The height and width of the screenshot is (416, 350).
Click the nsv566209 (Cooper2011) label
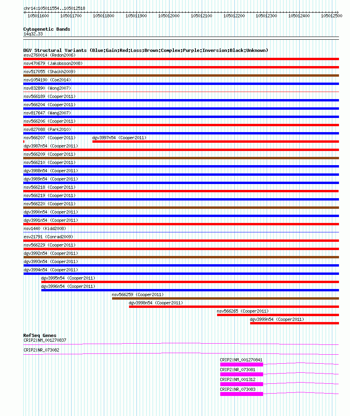(50, 154)
